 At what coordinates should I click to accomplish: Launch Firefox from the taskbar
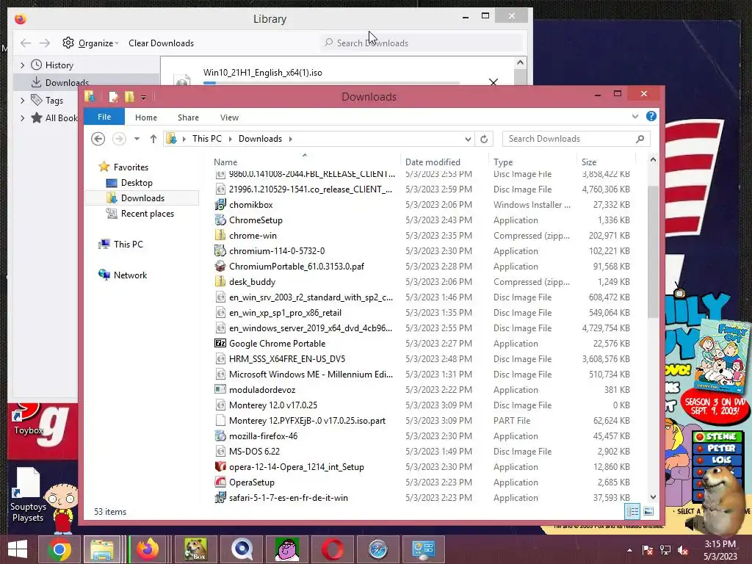tap(148, 549)
